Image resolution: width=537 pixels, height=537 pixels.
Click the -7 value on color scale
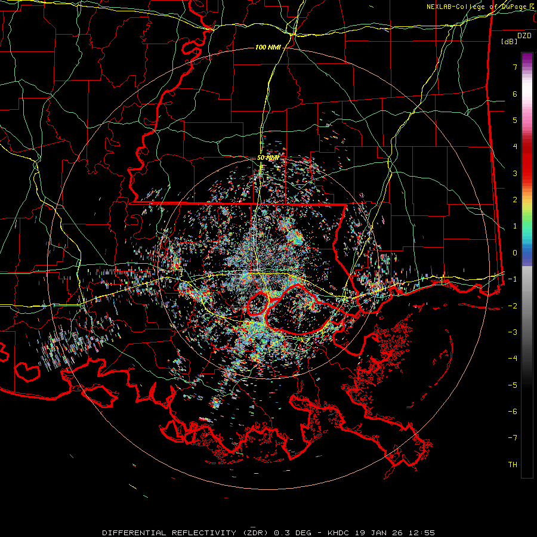(513, 438)
